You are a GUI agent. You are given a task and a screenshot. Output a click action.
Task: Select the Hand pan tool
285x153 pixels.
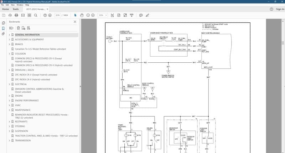point(82,15)
